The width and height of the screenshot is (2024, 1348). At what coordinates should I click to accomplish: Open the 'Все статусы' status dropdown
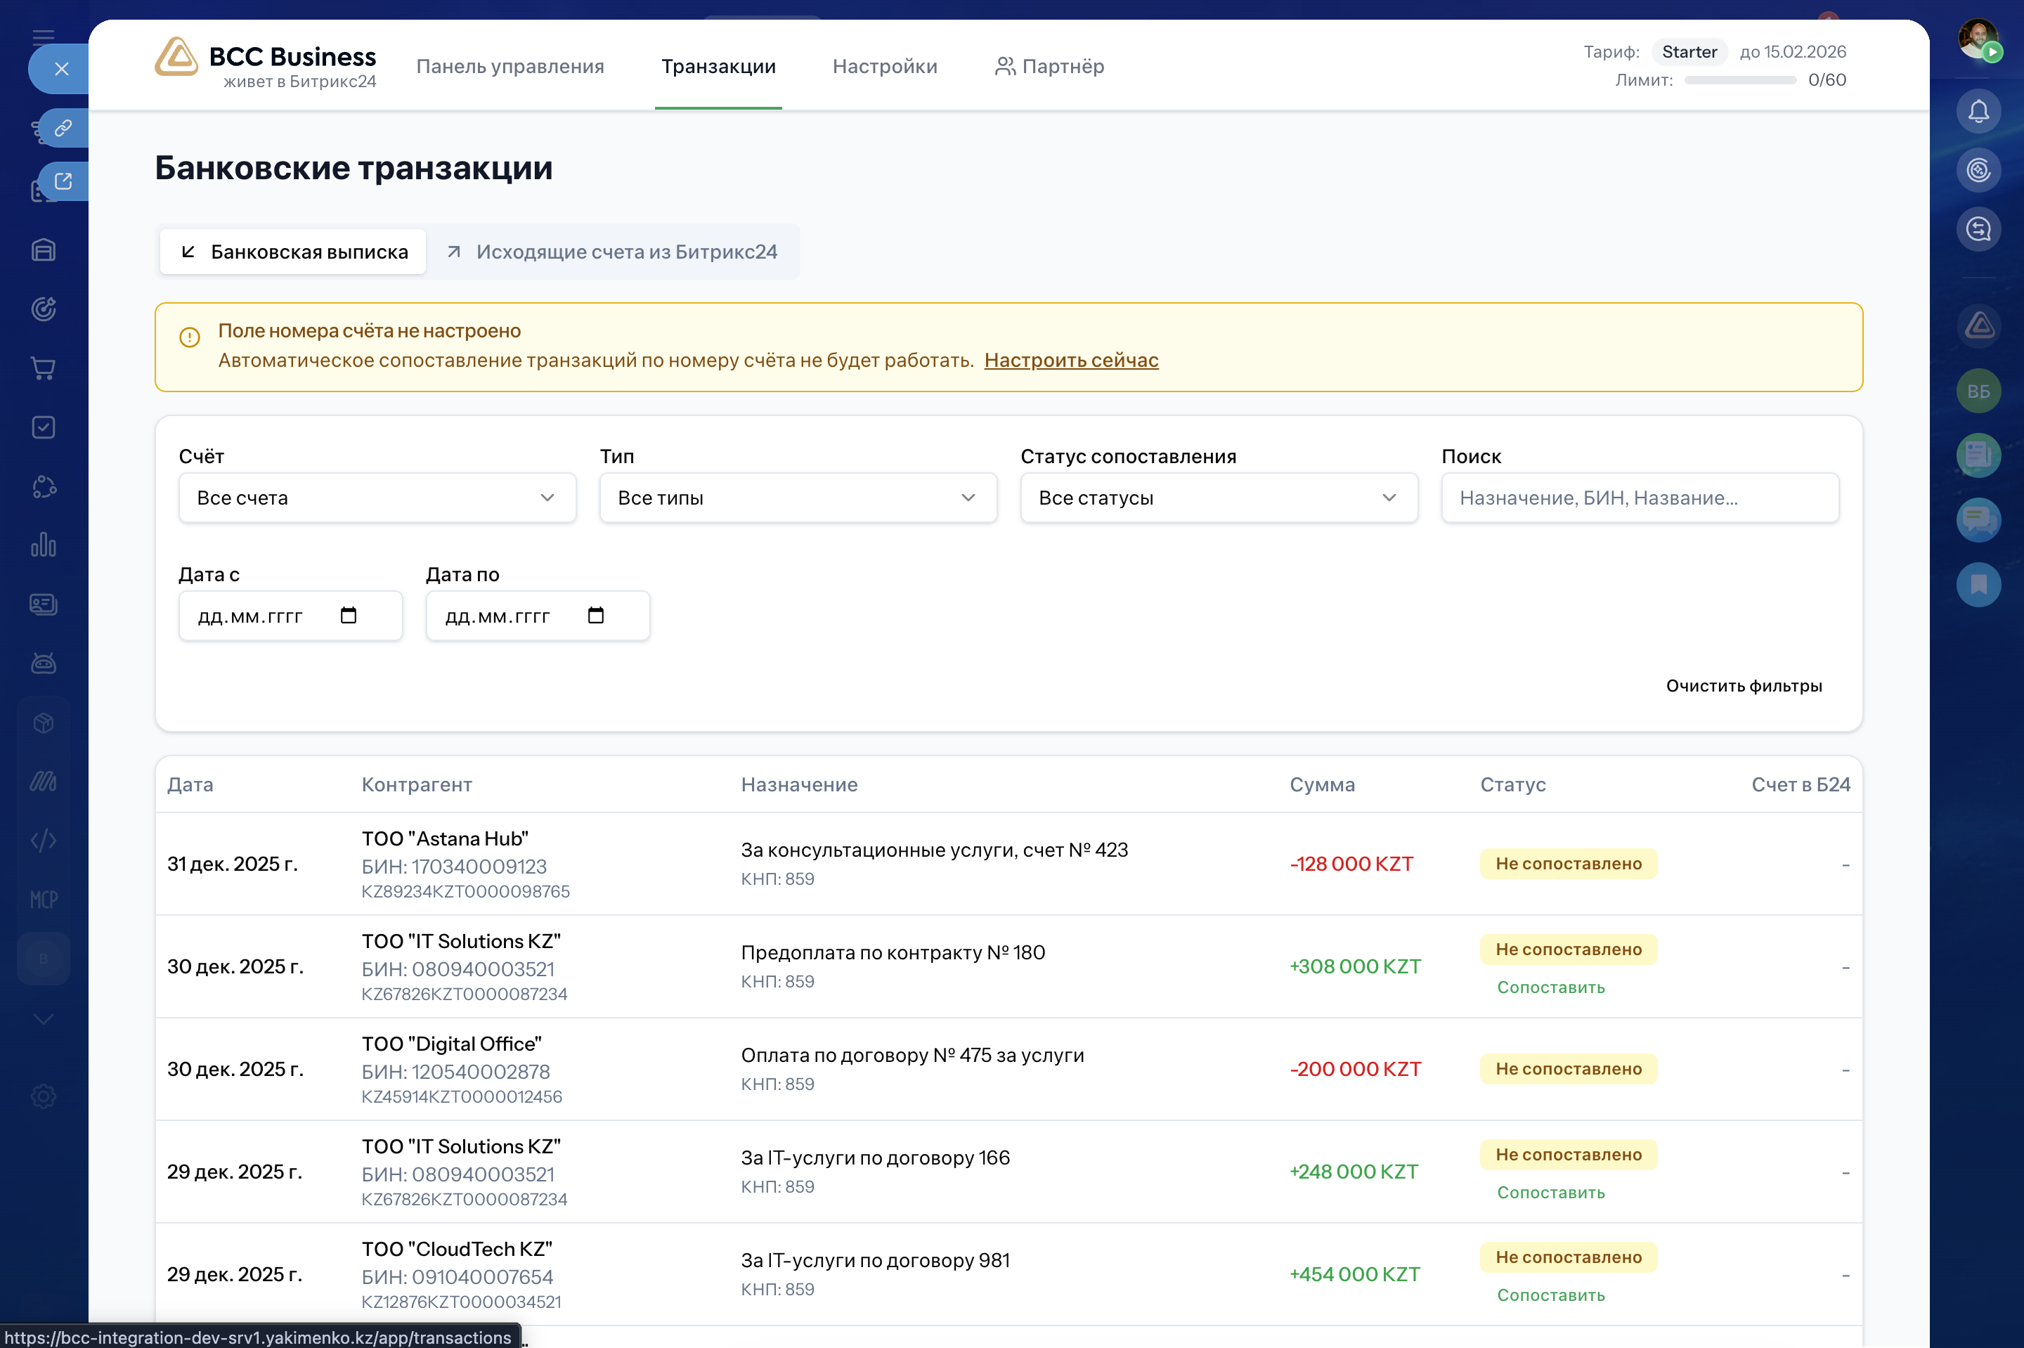(1218, 498)
